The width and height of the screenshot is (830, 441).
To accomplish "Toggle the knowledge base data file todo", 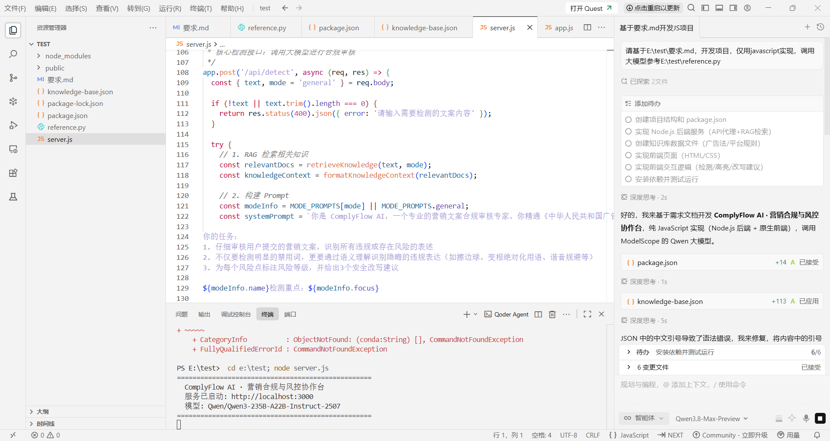I will point(629,143).
